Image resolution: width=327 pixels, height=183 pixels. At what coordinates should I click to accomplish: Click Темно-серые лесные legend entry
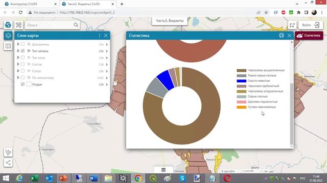(x=256, y=76)
